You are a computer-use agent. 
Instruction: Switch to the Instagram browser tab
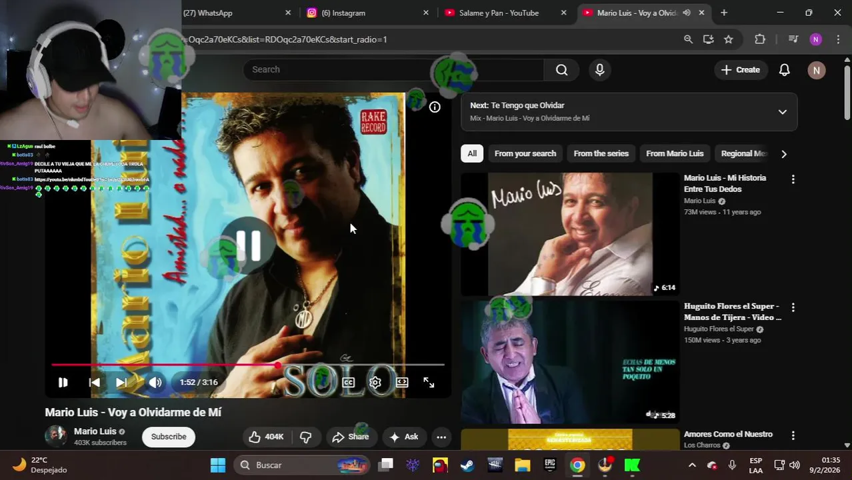[x=368, y=13]
